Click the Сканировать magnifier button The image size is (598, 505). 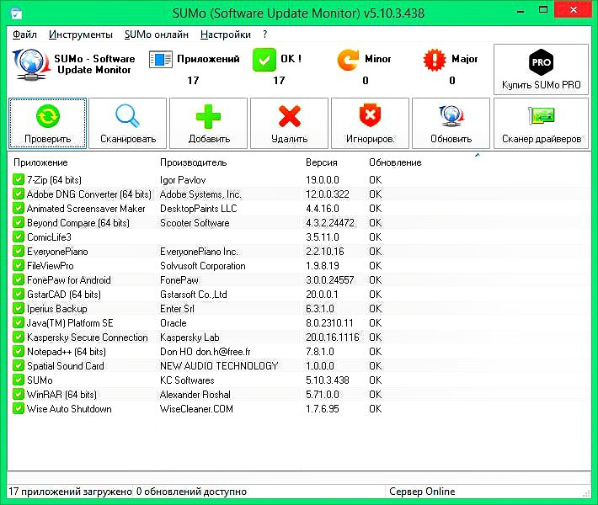pos(128,123)
